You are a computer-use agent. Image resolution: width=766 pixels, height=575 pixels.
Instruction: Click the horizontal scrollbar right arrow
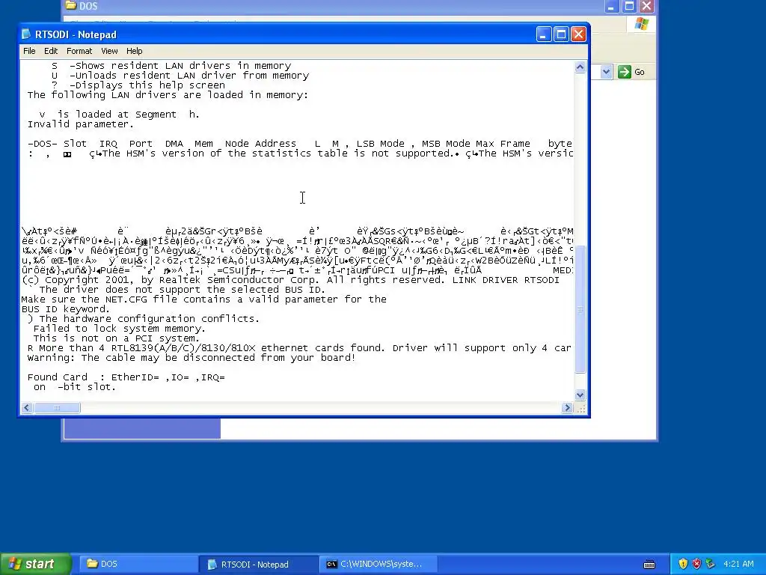tap(567, 408)
